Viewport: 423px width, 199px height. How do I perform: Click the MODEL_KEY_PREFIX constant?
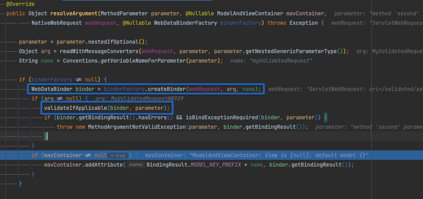tap(216, 165)
